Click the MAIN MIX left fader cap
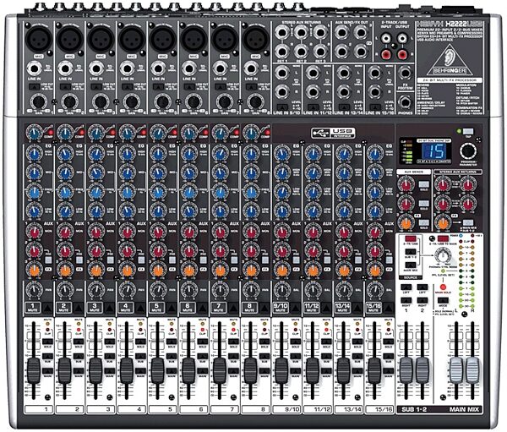The height and width of the screenshot is (432, 507). pos(456,369)
